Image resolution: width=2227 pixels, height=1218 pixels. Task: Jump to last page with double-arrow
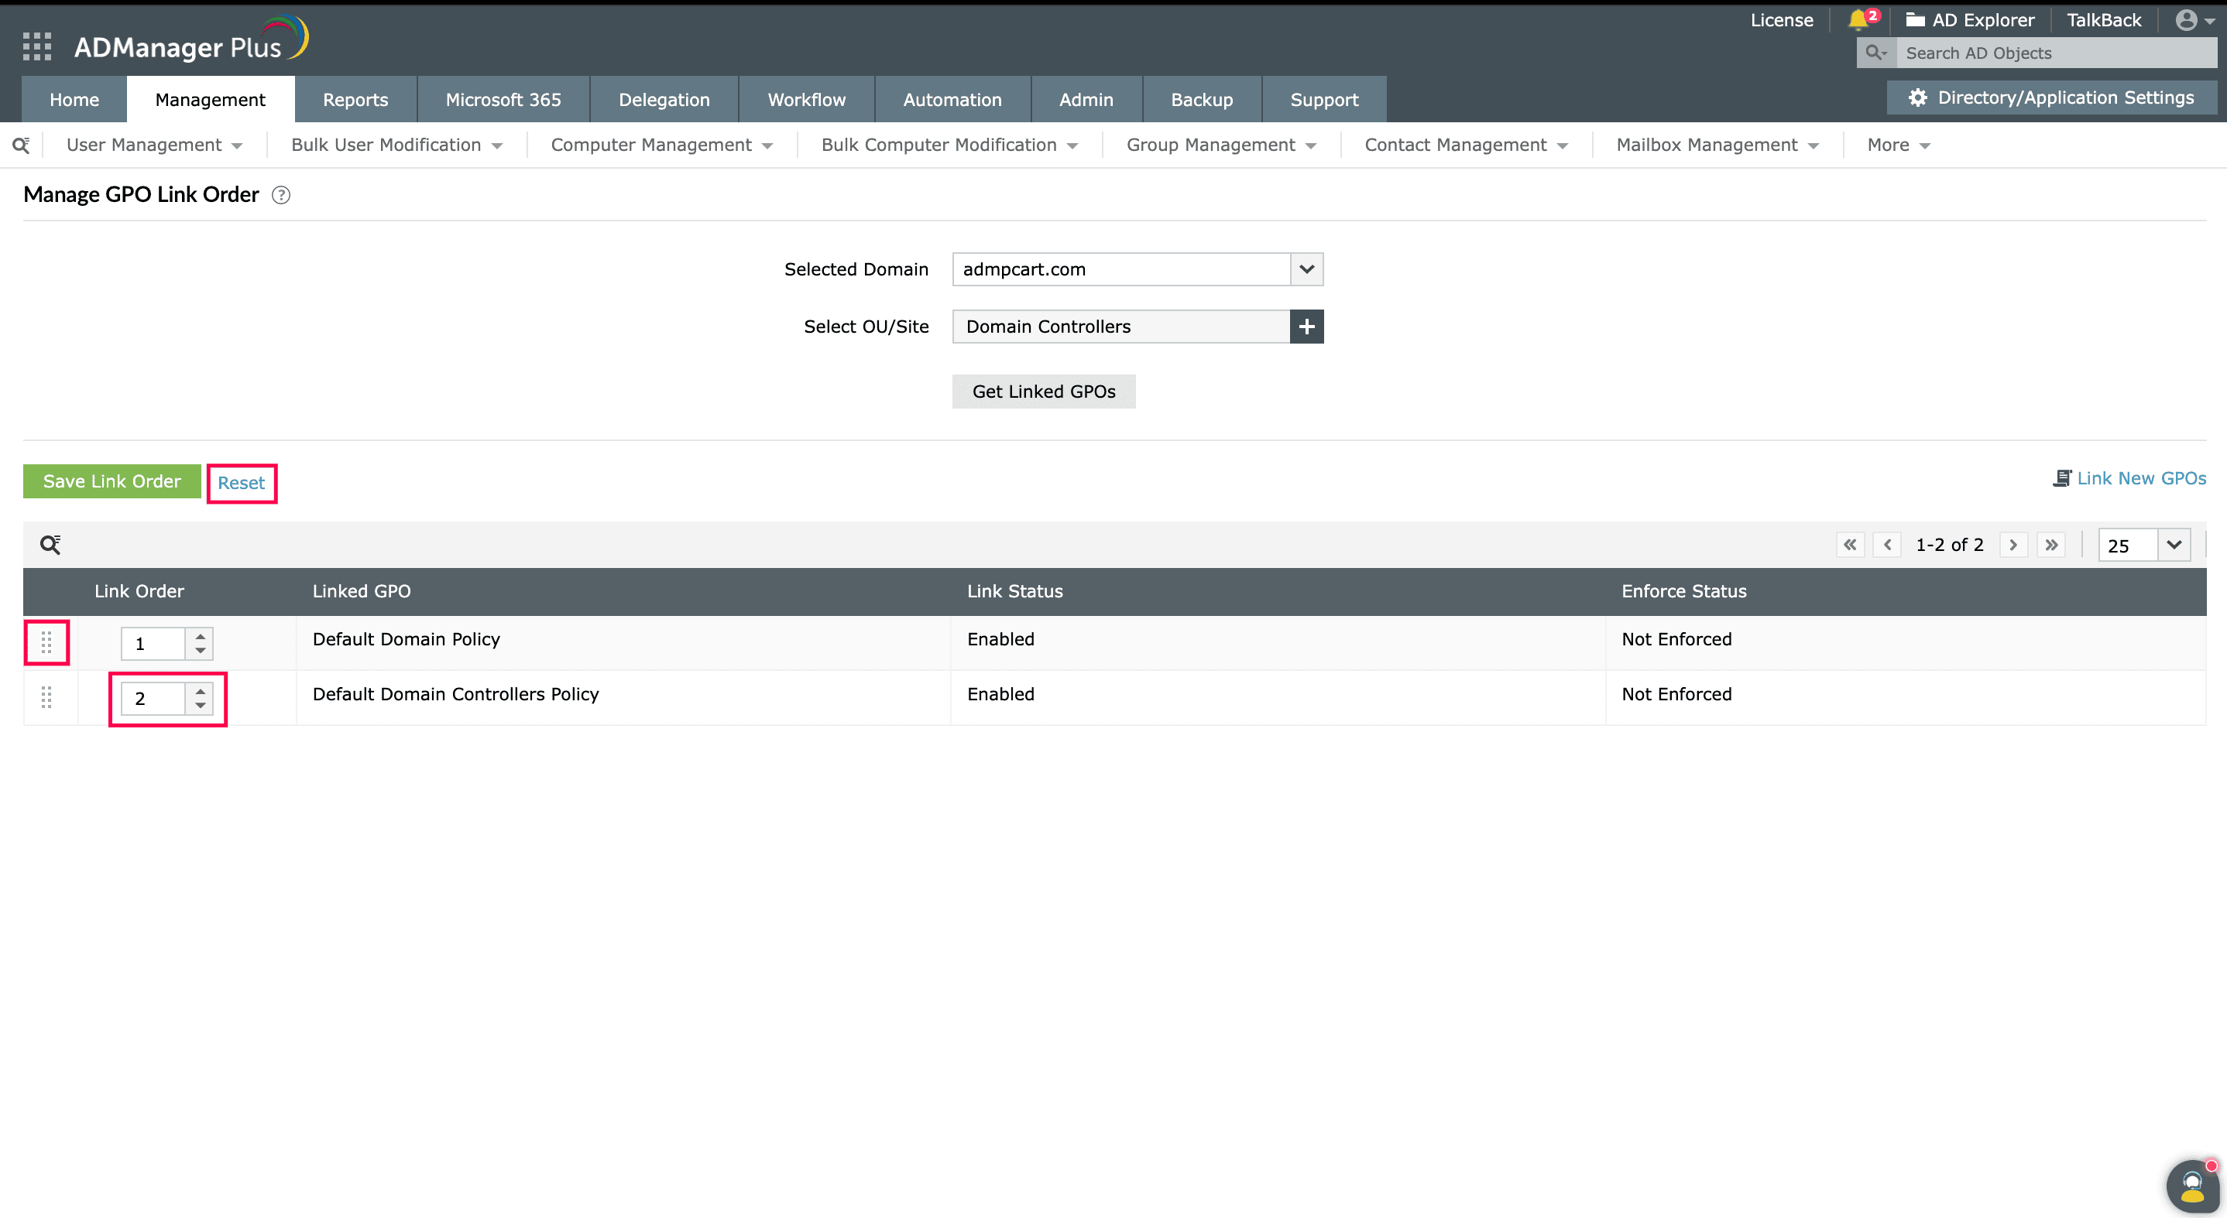tap(2051, 544)
